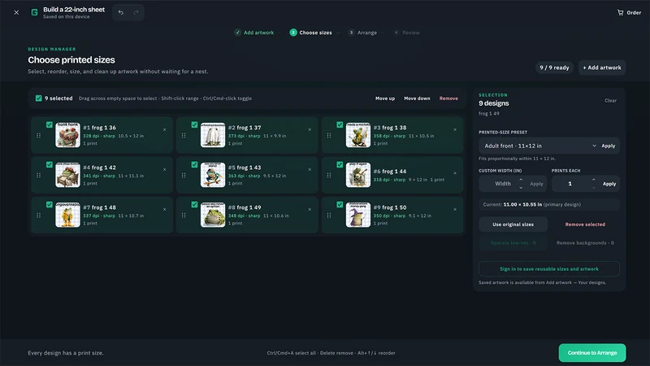Click the #9 frog 1 50 wizard thumbnail

358,215
